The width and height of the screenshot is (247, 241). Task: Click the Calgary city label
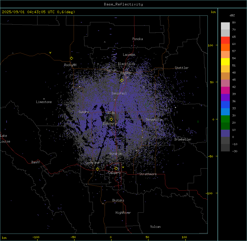point(114,173)
